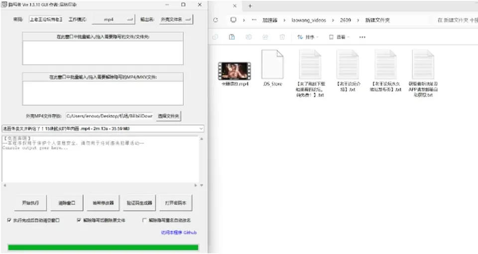Open the 排序 sort menu
This screenshot has width=478, height=254.
pyautogui.click(x=308, y=37)
